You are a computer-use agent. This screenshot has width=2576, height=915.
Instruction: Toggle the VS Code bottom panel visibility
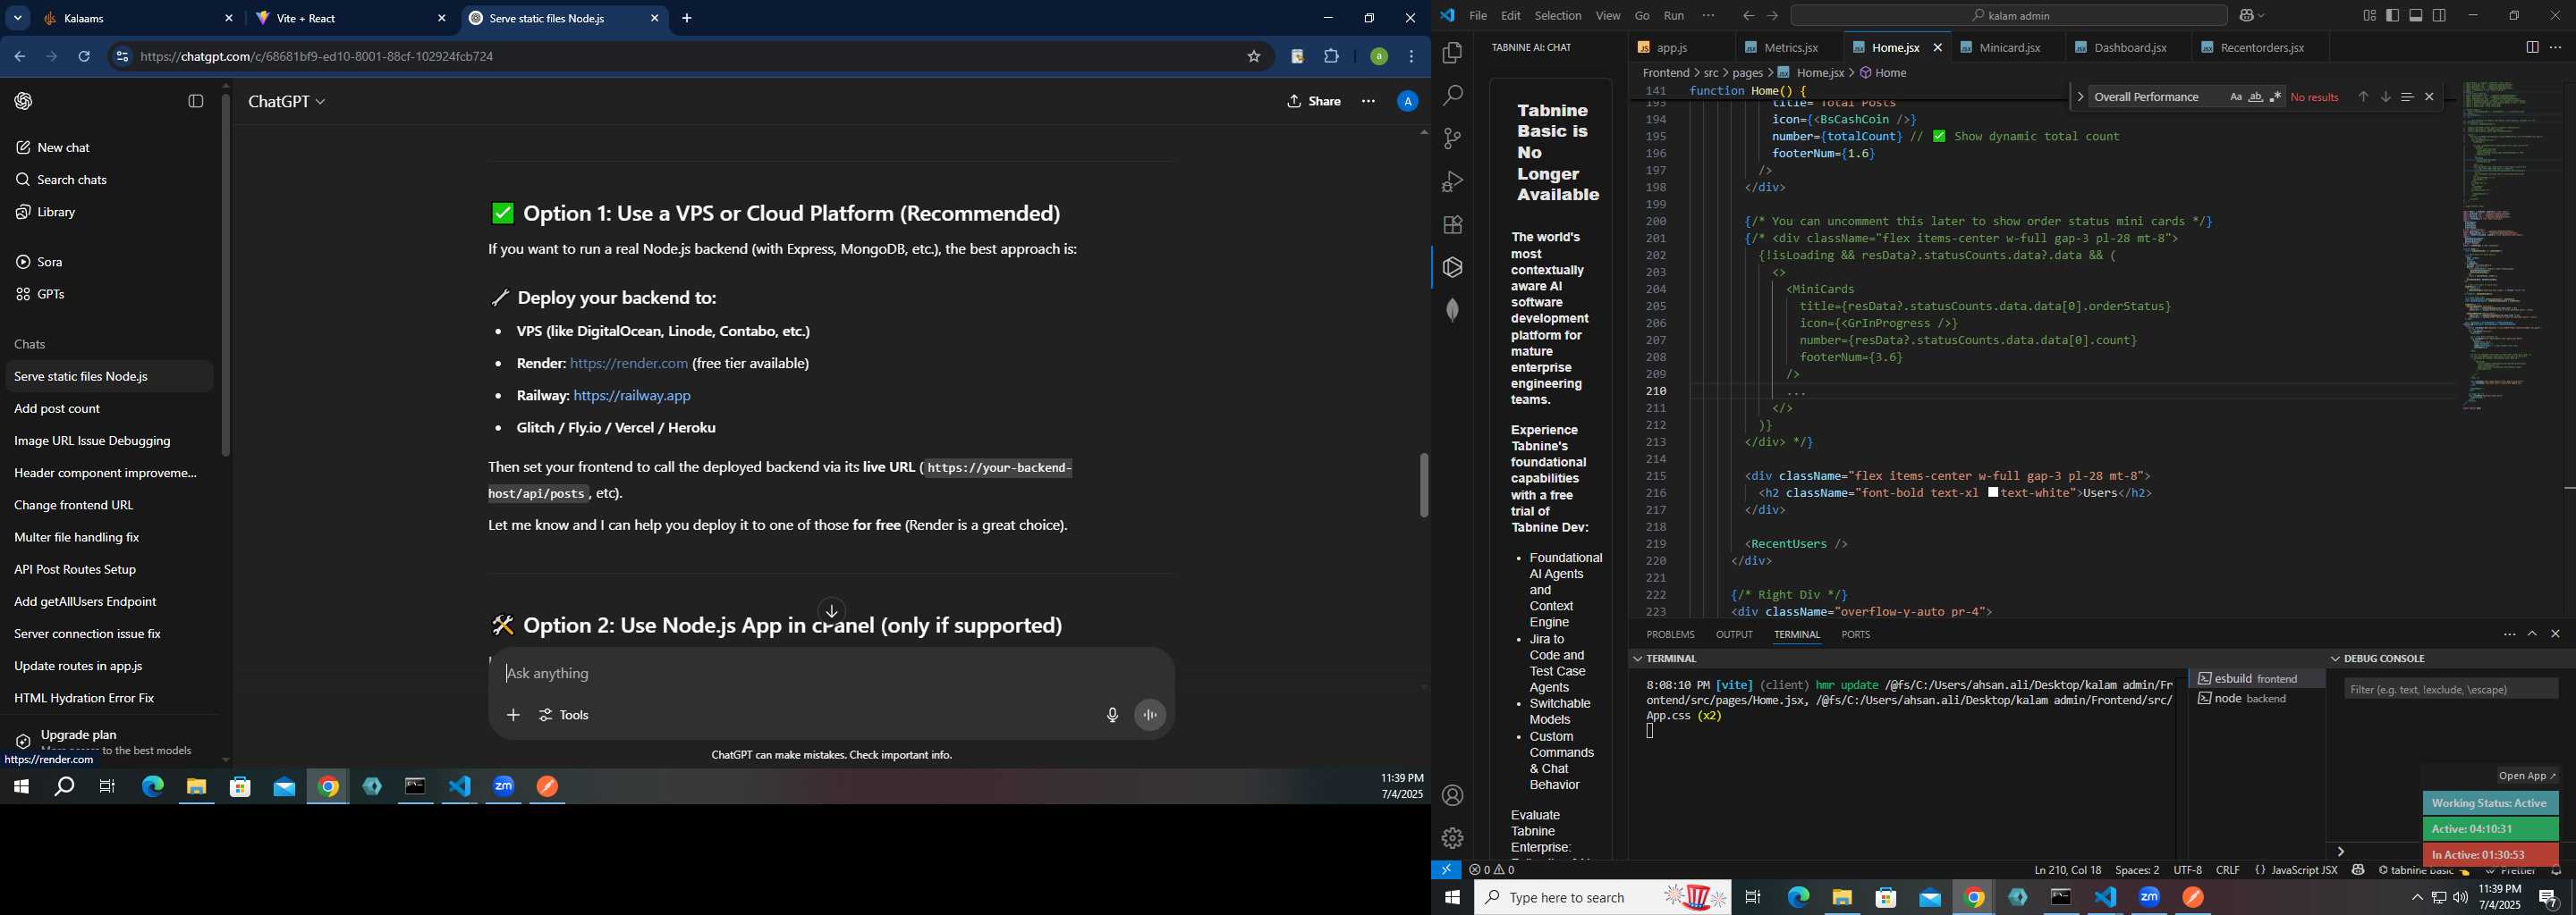click(x=2416, y=16)
